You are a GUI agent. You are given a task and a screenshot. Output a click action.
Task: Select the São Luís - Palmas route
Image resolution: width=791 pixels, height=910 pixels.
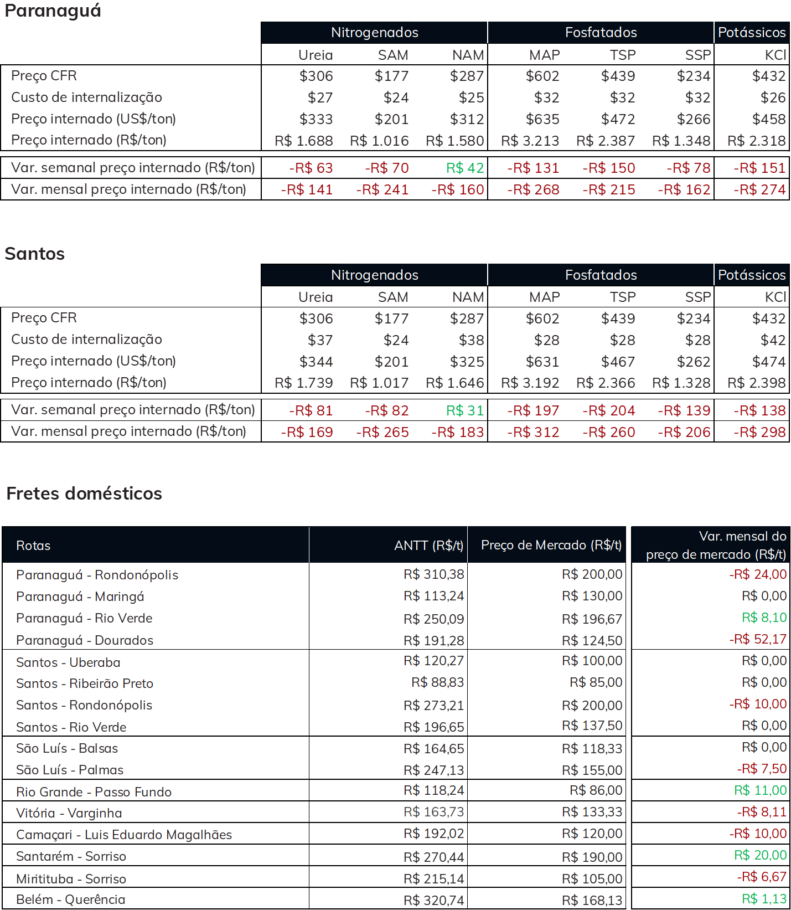[70, 770]
